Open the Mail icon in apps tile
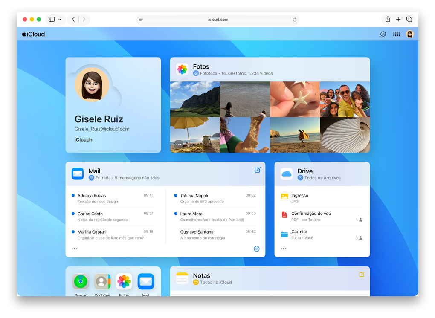Viewport: 435px width, 318px height. click(146, 281)
